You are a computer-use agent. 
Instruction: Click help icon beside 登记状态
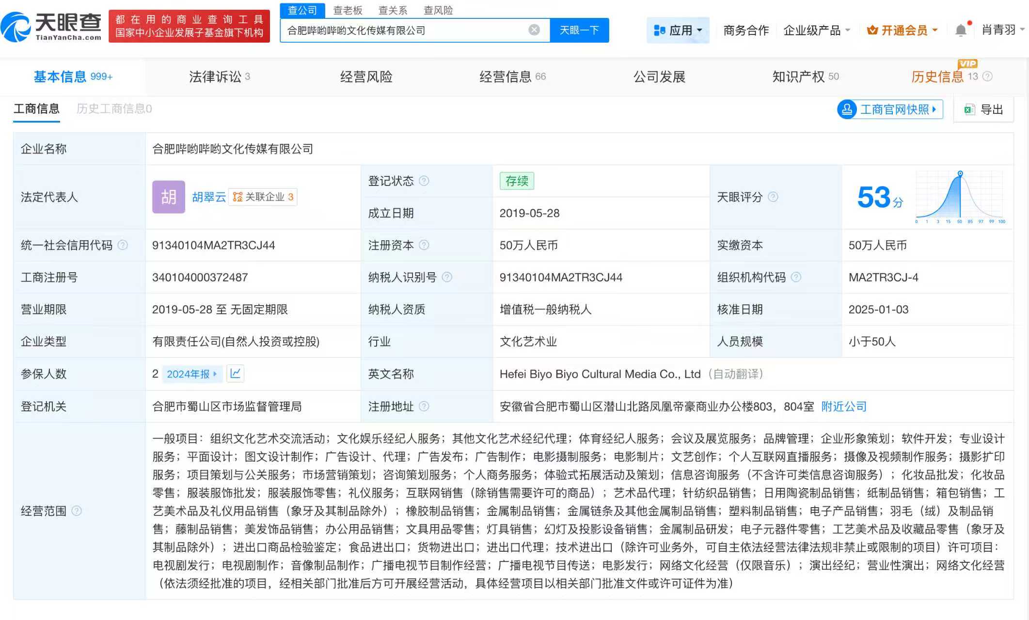(x=424, y=181)
